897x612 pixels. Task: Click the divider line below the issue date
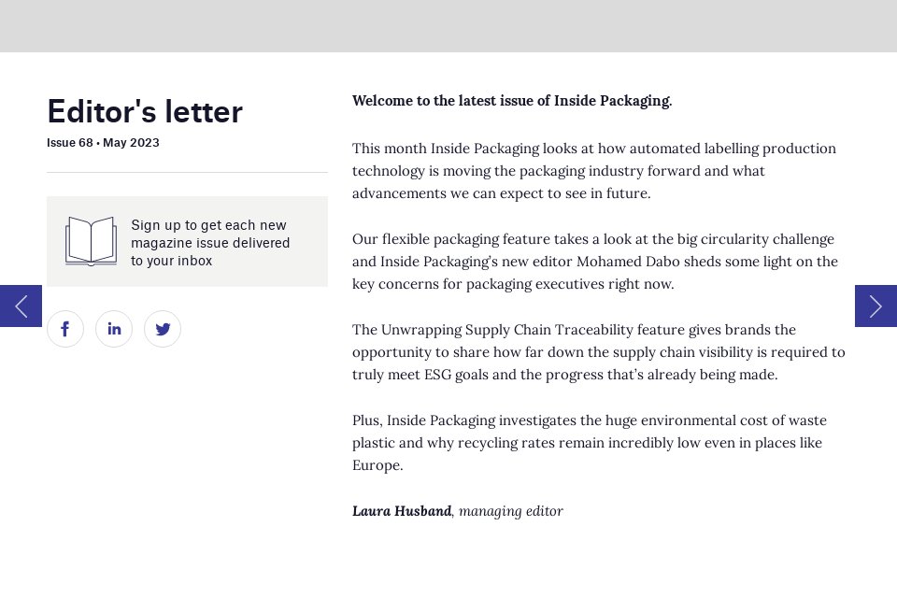[187, 173]
